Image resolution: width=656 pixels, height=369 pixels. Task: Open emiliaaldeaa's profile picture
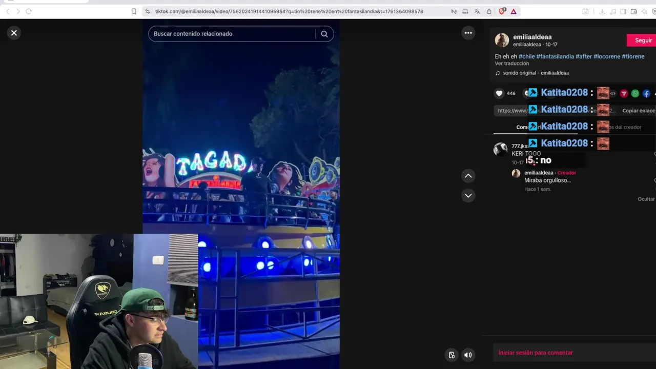tap(502, 40)
